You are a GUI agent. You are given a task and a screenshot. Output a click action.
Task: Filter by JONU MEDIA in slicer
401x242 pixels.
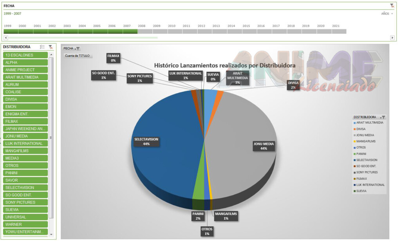pos(25,136)
